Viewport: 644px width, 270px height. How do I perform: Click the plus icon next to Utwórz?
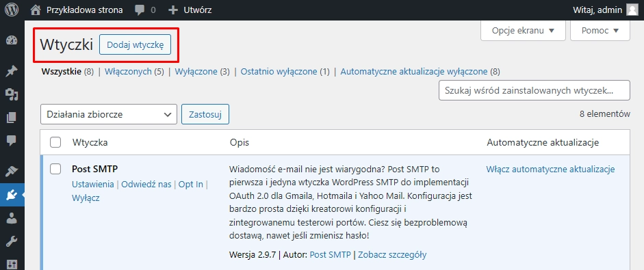(x=173, y=10)
